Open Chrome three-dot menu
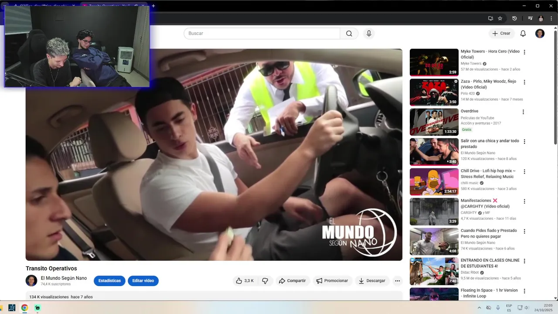 (551, 18)
